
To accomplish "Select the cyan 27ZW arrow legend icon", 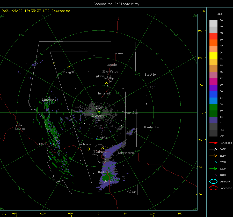I will 213,162.
